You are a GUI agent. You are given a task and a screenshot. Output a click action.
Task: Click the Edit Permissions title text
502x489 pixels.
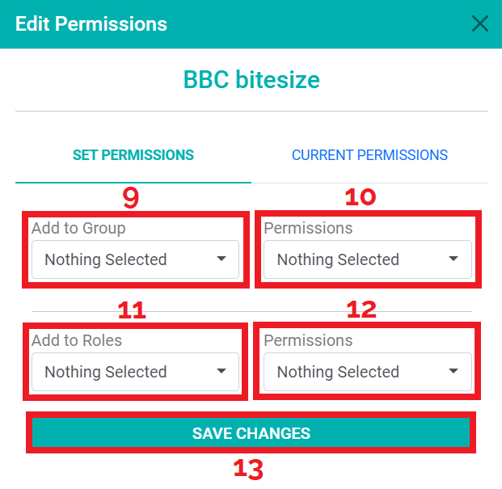click(x=91, y=23)
